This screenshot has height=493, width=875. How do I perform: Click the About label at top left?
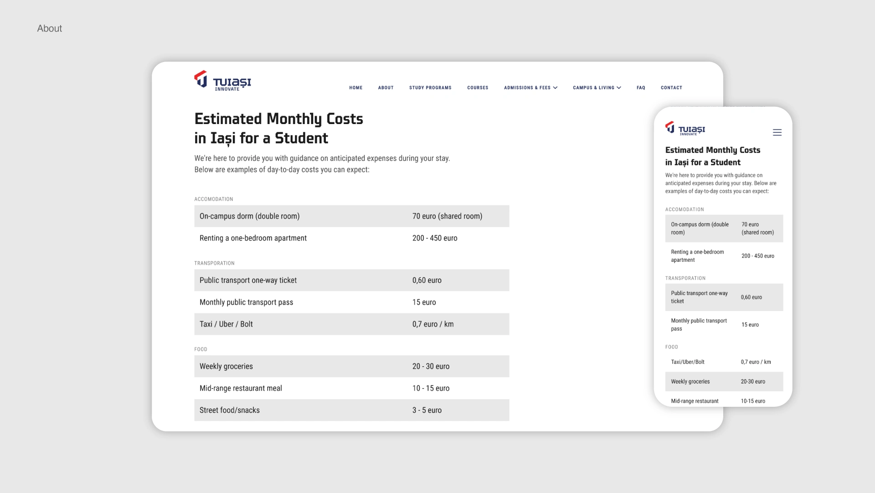(49, 29)
